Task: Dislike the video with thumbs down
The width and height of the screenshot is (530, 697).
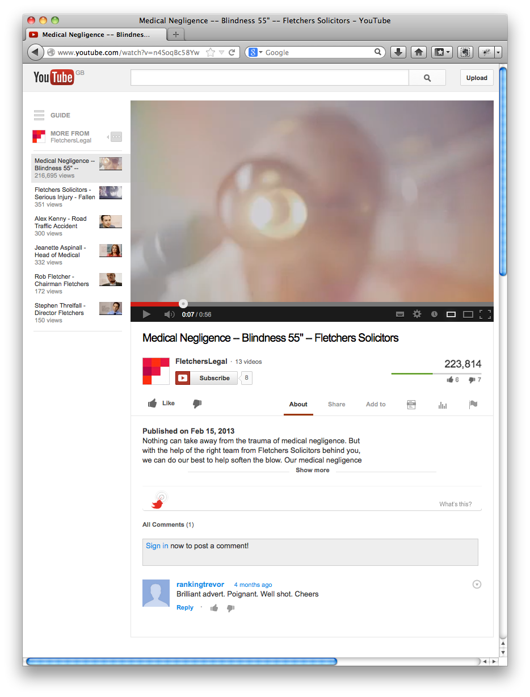Action: 197,404
